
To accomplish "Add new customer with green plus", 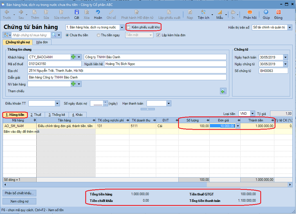I will (73, 57).
